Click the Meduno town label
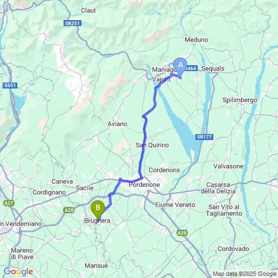 (197, 40)
